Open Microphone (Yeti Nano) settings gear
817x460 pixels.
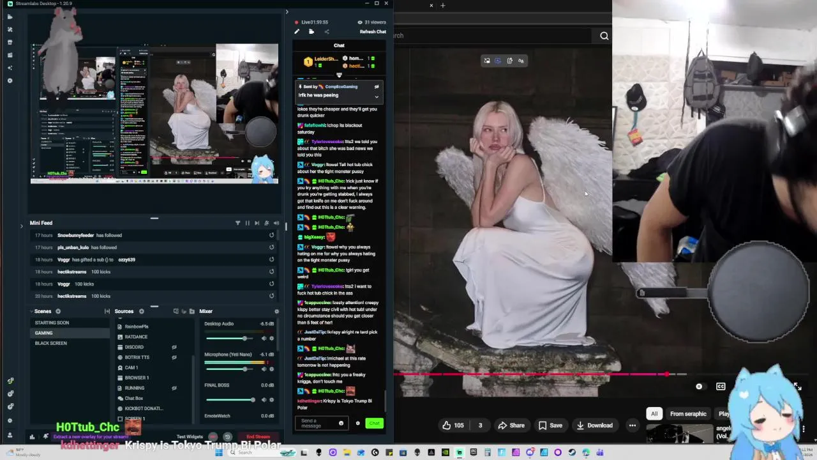(271, 369)
